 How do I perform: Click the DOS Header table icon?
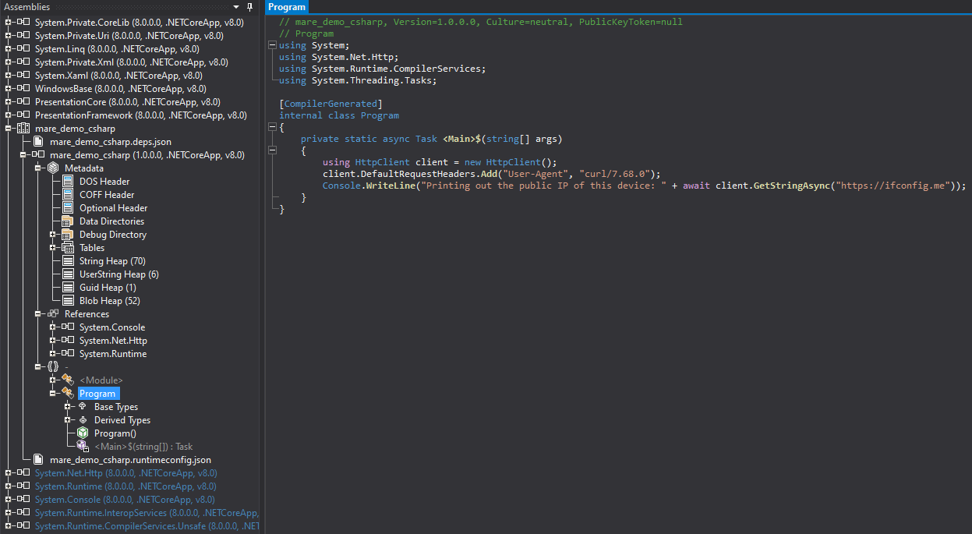coord(68,182)
